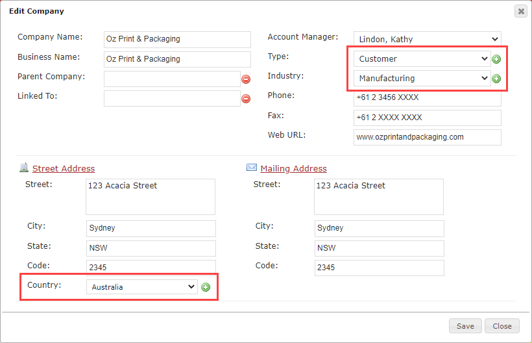
Task: Click the building icon beside Street Address
Action: (x=24, y=168)
